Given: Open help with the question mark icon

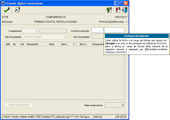Looking at the screenshot, I should [x=118, y=10].
